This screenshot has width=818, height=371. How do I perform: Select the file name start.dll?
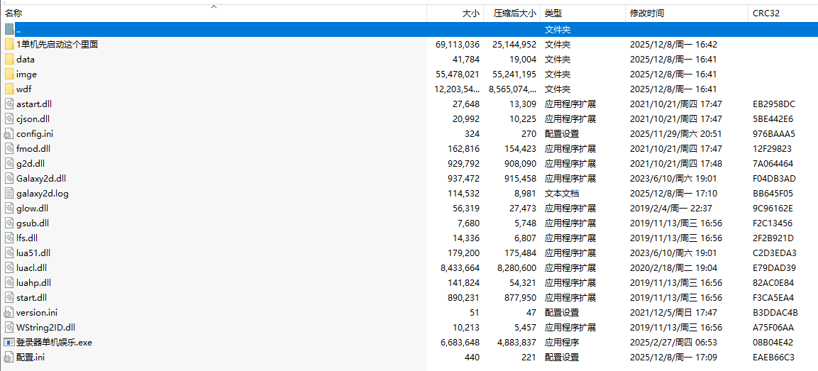(31, 297)
